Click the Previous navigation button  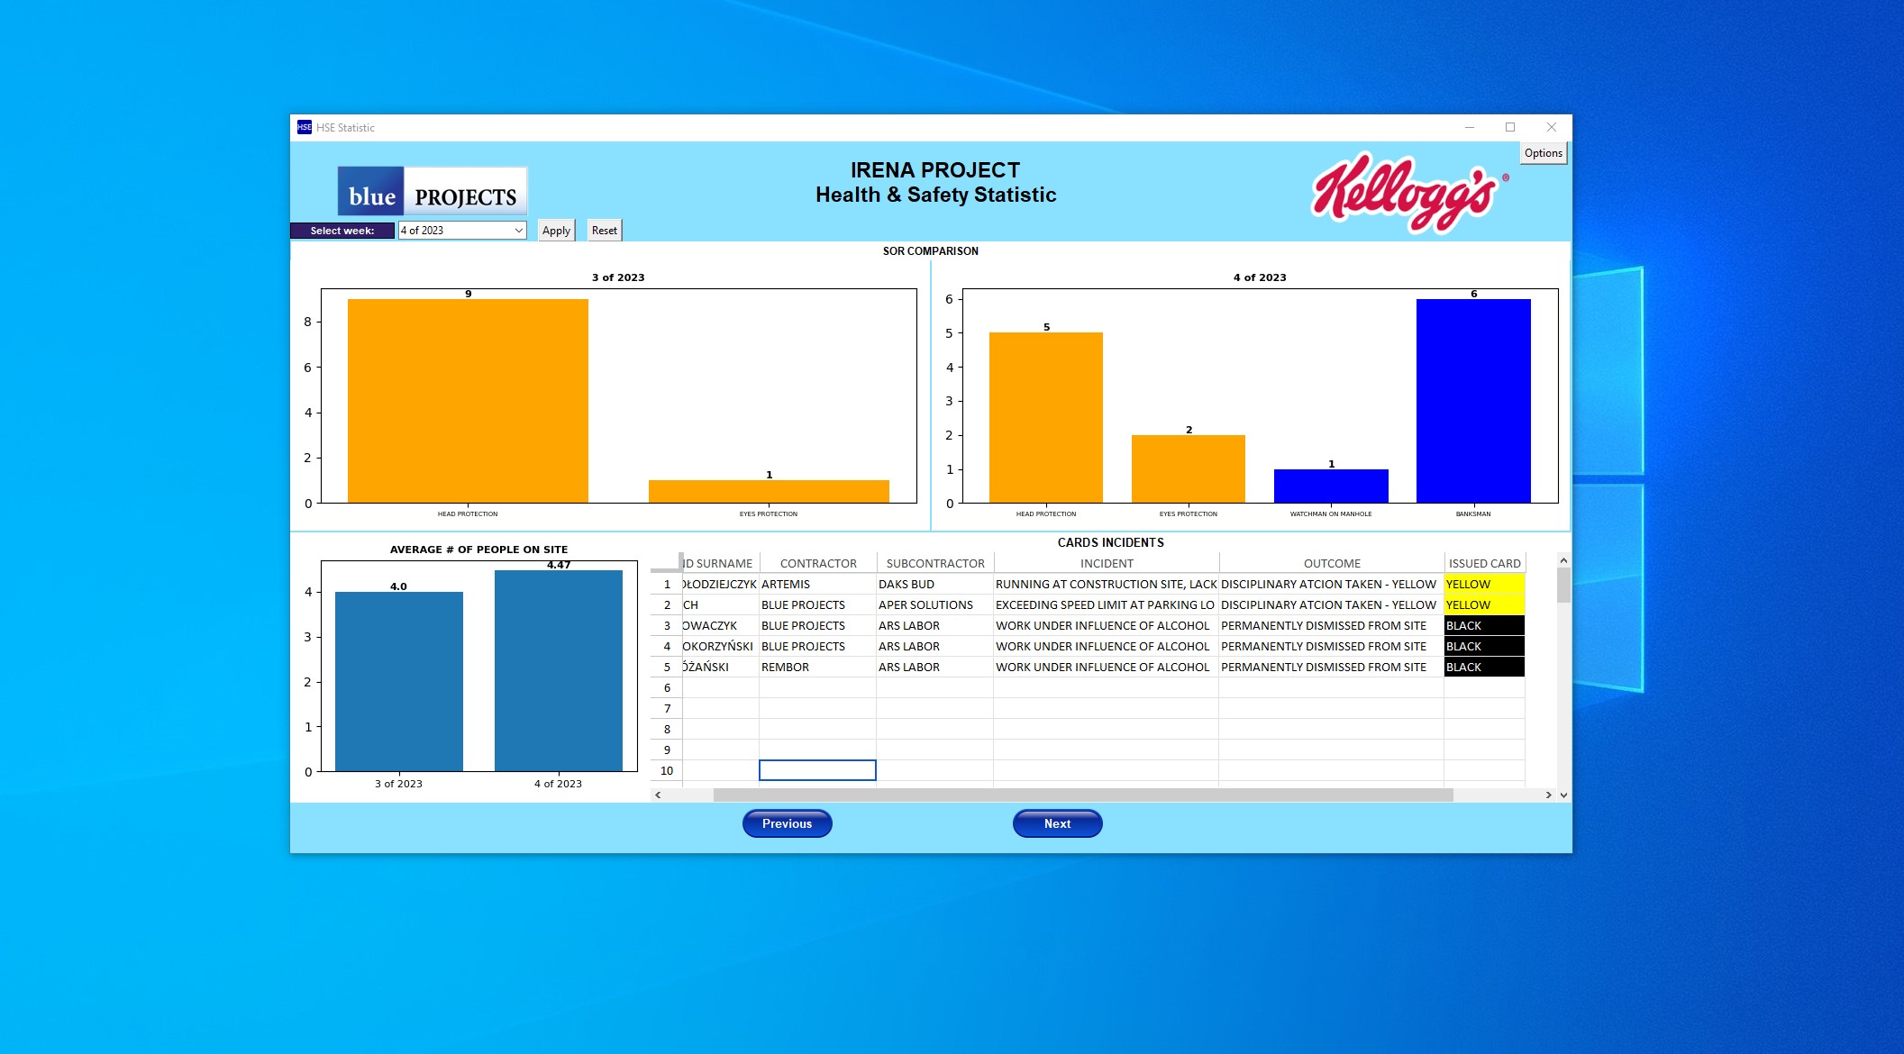[x=786, y=822]
